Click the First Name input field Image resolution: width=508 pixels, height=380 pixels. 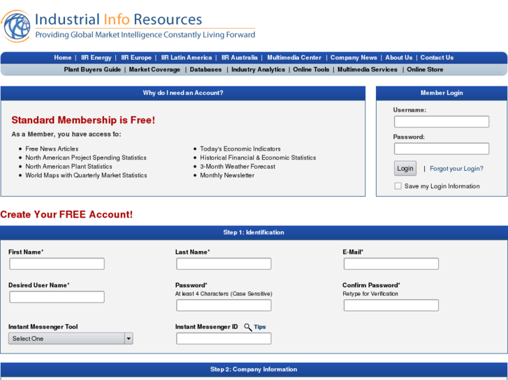[x=57, y=264]
